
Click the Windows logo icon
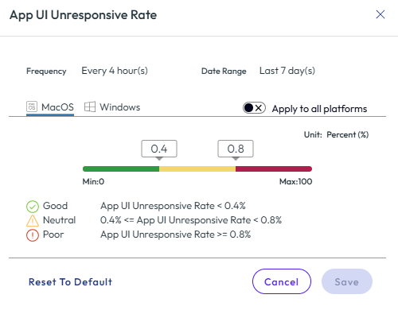[x=90, y=107]
